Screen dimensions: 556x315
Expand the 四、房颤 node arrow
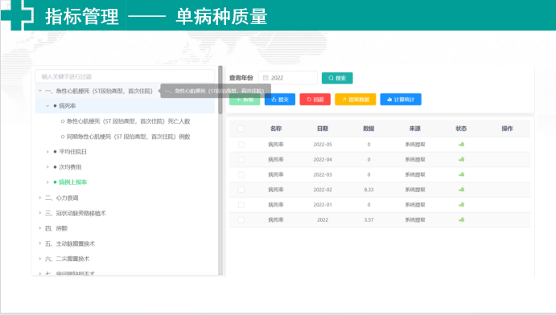40,228
